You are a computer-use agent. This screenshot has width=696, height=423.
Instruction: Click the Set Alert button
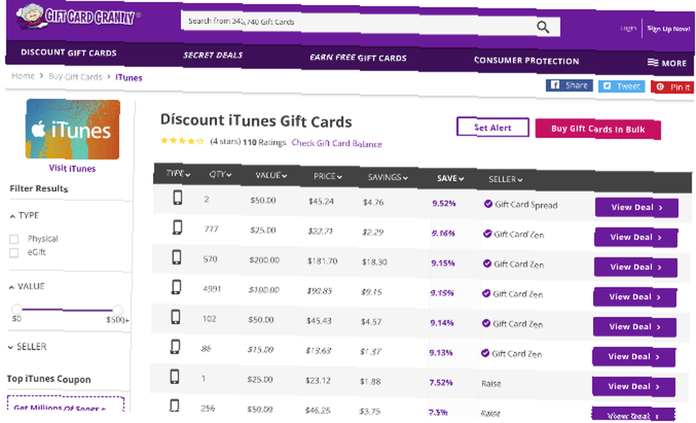(x=493, y=128)
